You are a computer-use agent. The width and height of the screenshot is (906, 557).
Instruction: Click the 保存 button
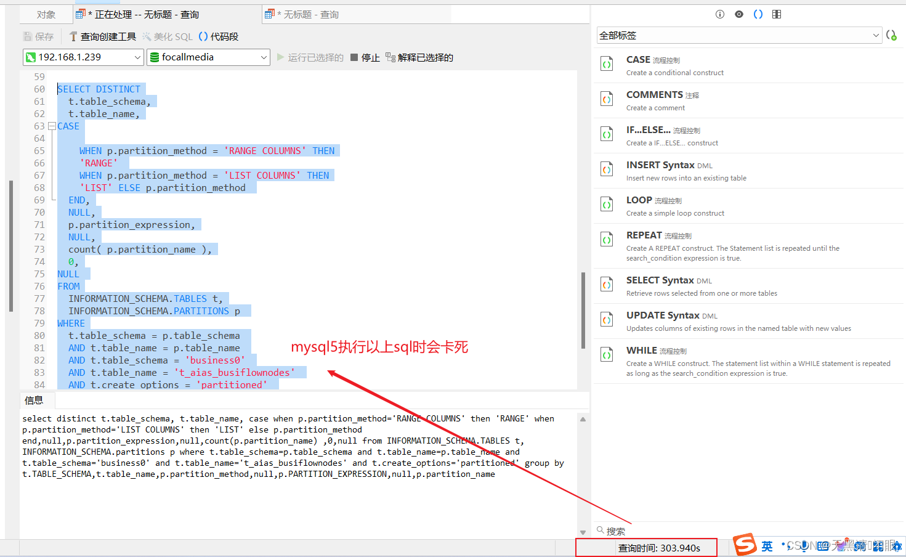point(38,36)
